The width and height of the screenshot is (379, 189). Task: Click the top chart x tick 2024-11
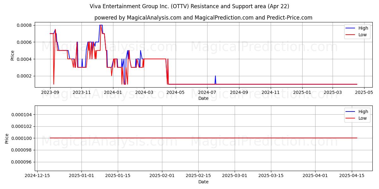pyautogui.click(x=271, y=92)
